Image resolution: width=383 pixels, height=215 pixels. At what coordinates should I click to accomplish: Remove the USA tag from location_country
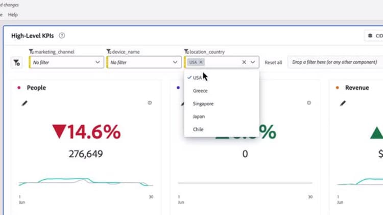point(201,62)
